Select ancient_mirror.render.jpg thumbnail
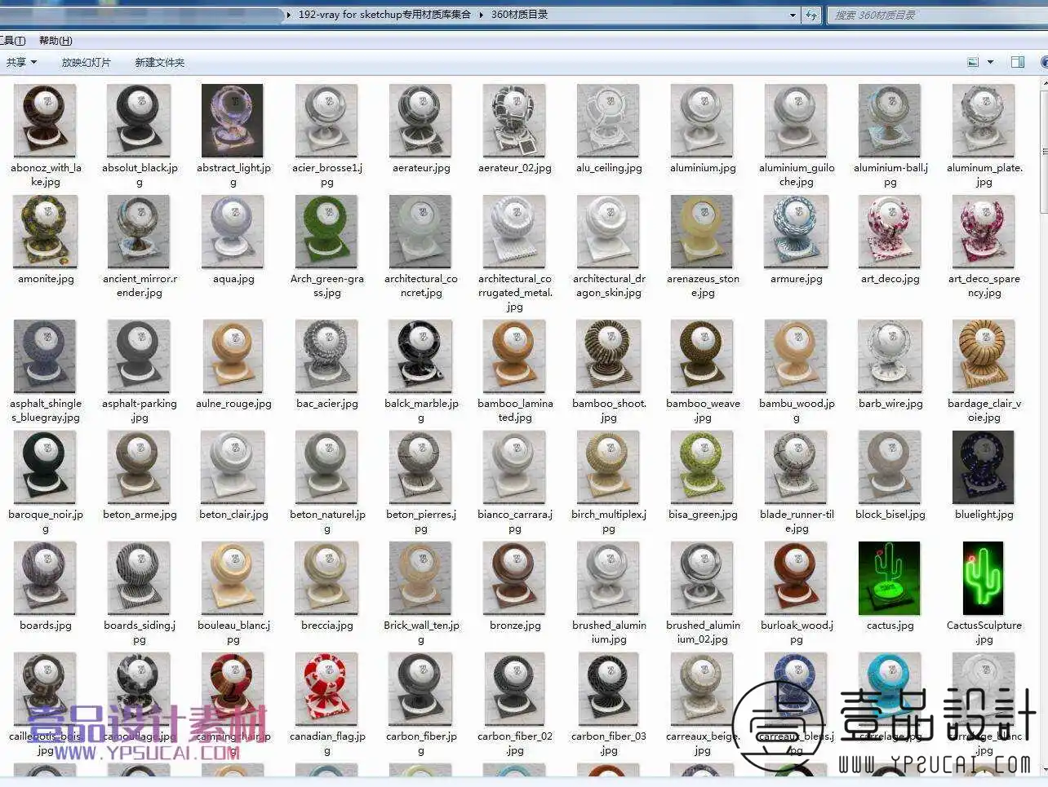Screen dimensions: 1048x787 pos(140,232)
